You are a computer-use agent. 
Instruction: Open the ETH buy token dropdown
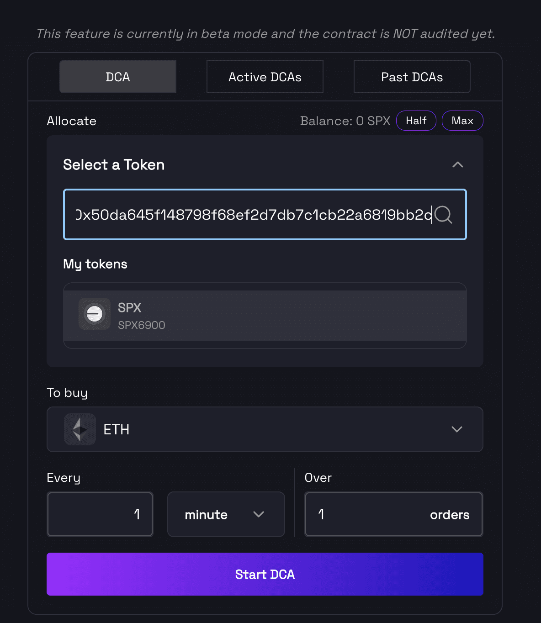point(265,429)
